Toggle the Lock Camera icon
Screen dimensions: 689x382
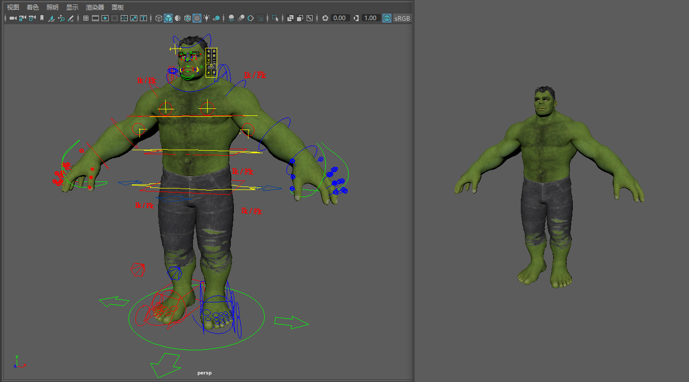pyautogui.click(x=22, y=18)
